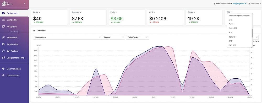
Task: Select Profit (TS) option
Action: [x=239, y=28]
